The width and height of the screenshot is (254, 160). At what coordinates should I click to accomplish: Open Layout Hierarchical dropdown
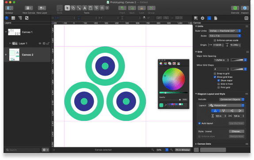coord(226,105)
